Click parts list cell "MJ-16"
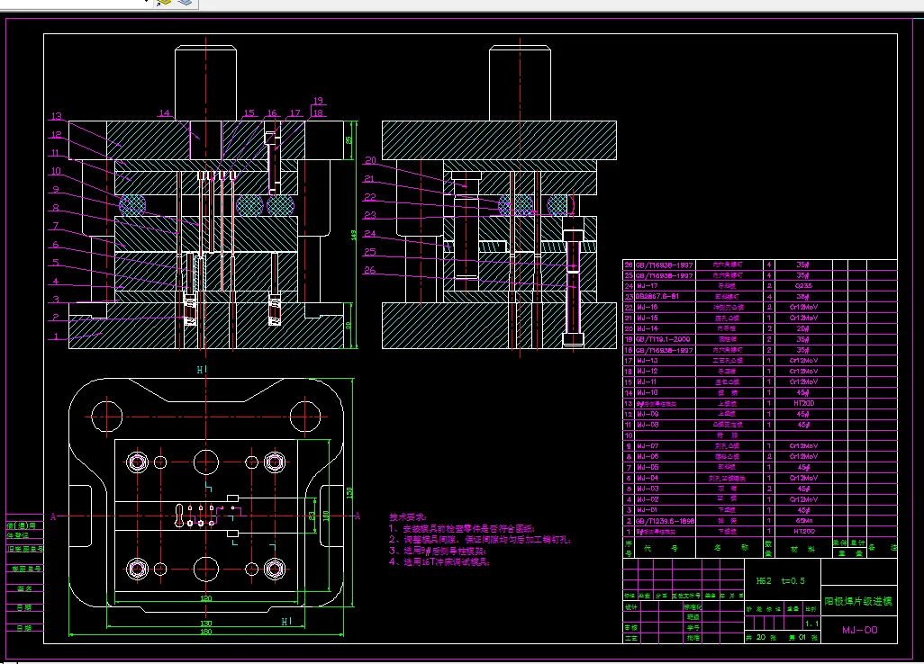The image size is (924, 664). tap(647, 307)
